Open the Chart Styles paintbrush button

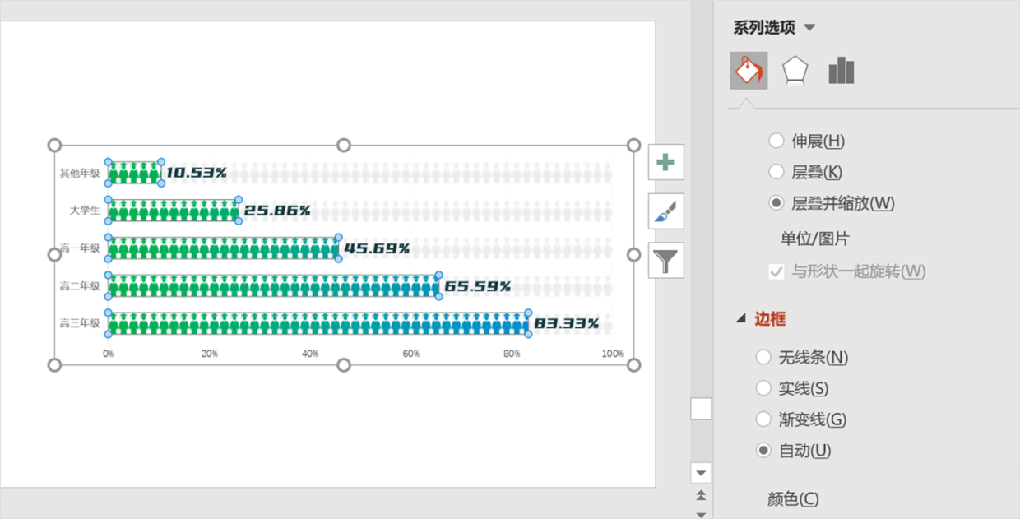pos(665,212)
